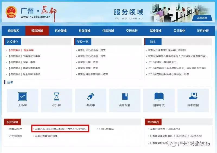This screenshot has width=217, height=153.
Task: Click the 高考报名 bookmark icon
Action: pyautogui.click(x=125, y=97)
